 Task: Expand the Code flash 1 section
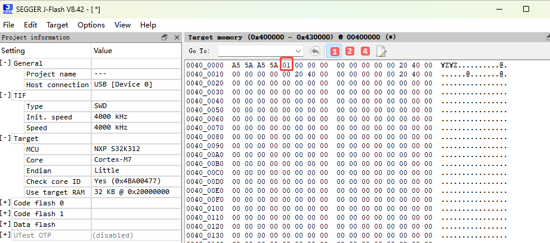coord(5,214)
